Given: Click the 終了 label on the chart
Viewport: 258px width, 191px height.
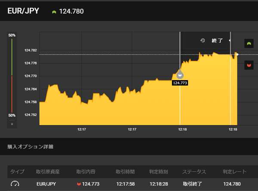Looking at the screenshot, I should point(217,40).
